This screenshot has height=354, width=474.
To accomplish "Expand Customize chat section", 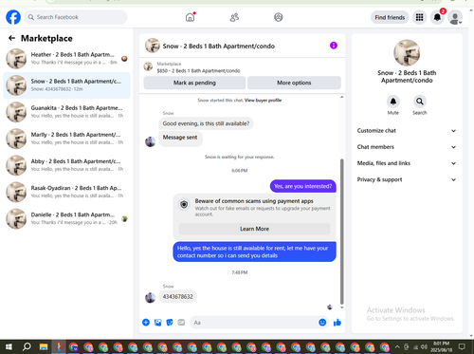I will (x=407, y=131).
